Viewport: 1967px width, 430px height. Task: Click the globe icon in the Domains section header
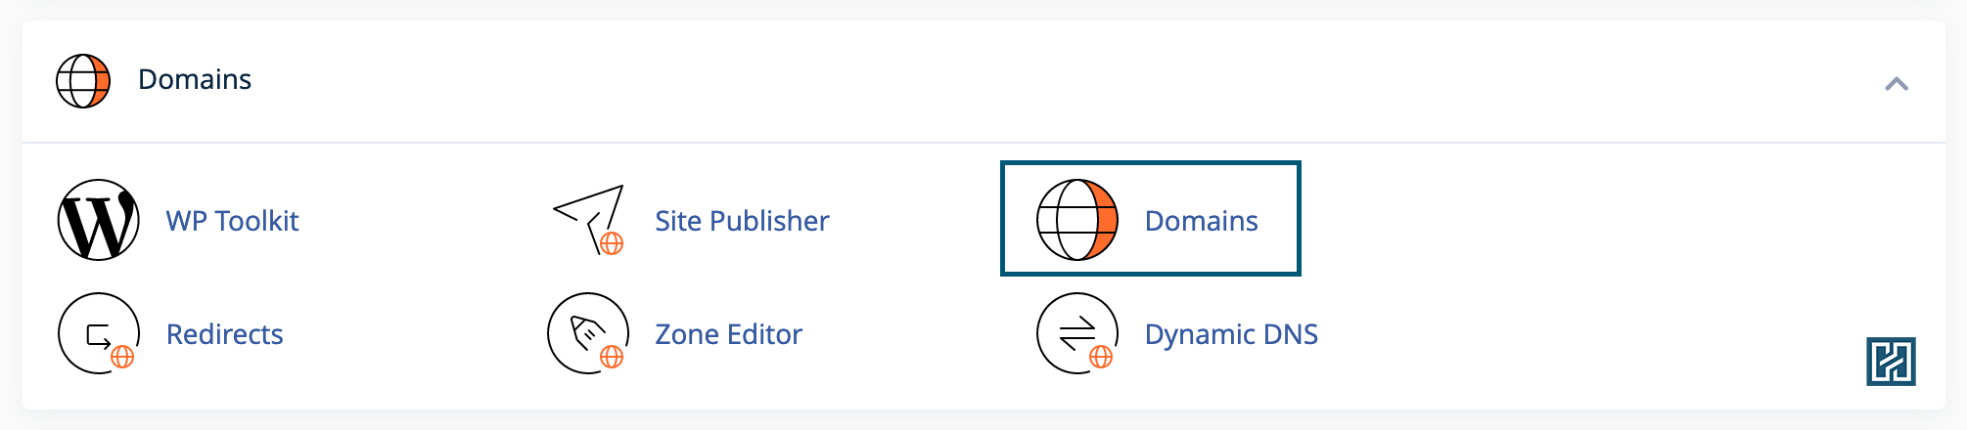tap(83, 80)
